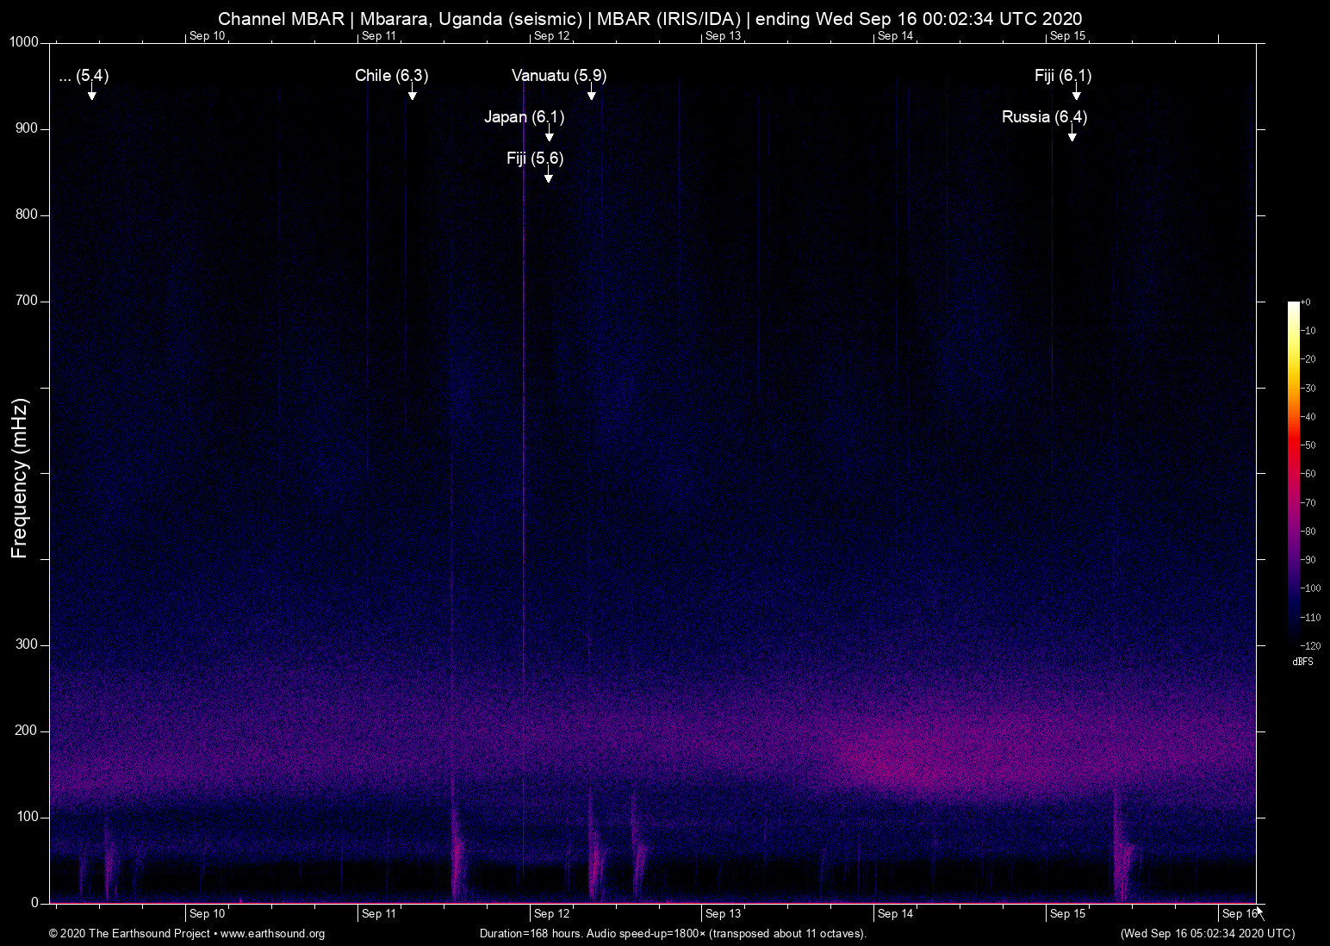The height and width of the screenshot is (946, 1330).
Task: Click the Channel MBAR title at the top
Action: (649, 18)
